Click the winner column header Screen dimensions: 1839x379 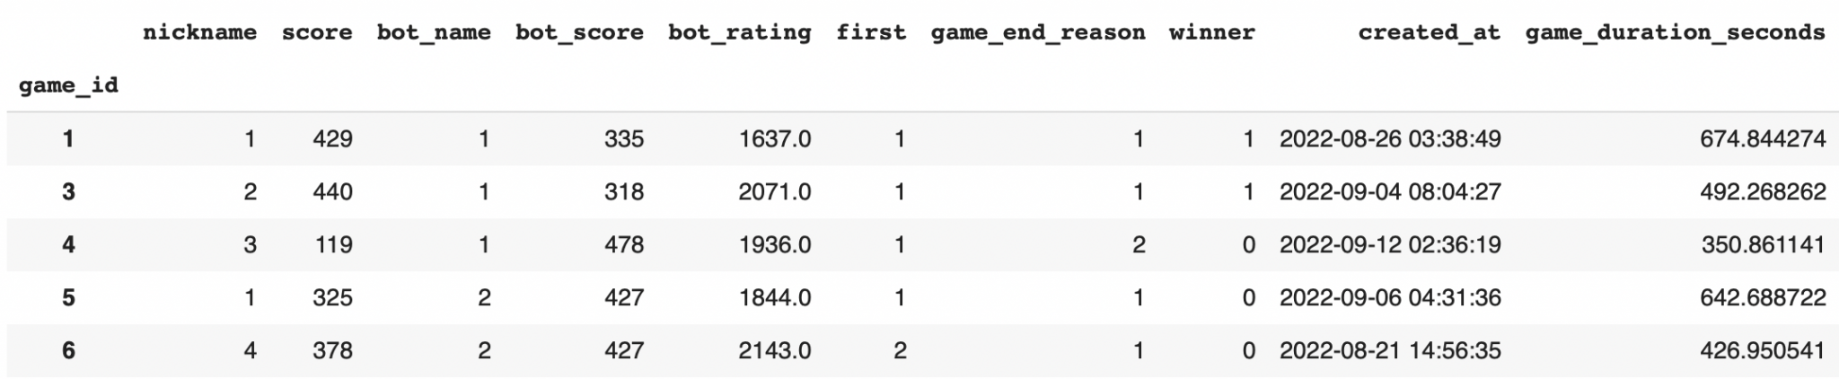1211,33
